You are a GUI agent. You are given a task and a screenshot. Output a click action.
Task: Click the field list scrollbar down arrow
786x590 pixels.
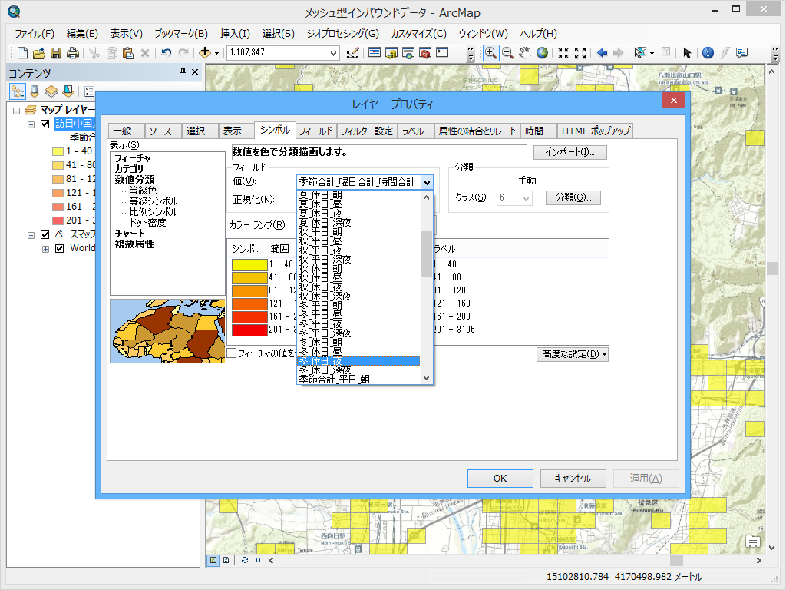[427, 378]
